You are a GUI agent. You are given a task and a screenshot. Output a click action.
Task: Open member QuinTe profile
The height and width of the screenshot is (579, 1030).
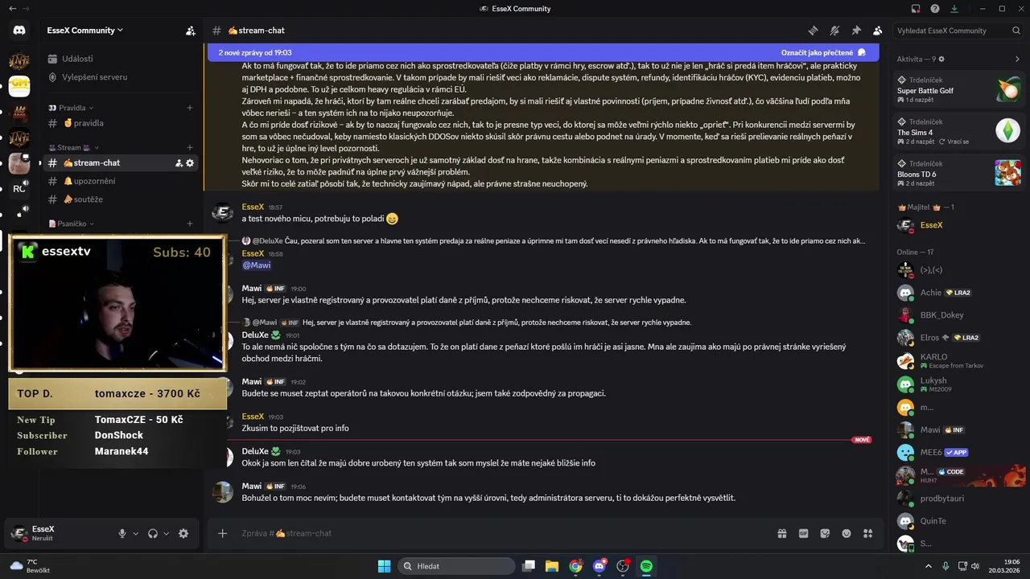[960, 521]
